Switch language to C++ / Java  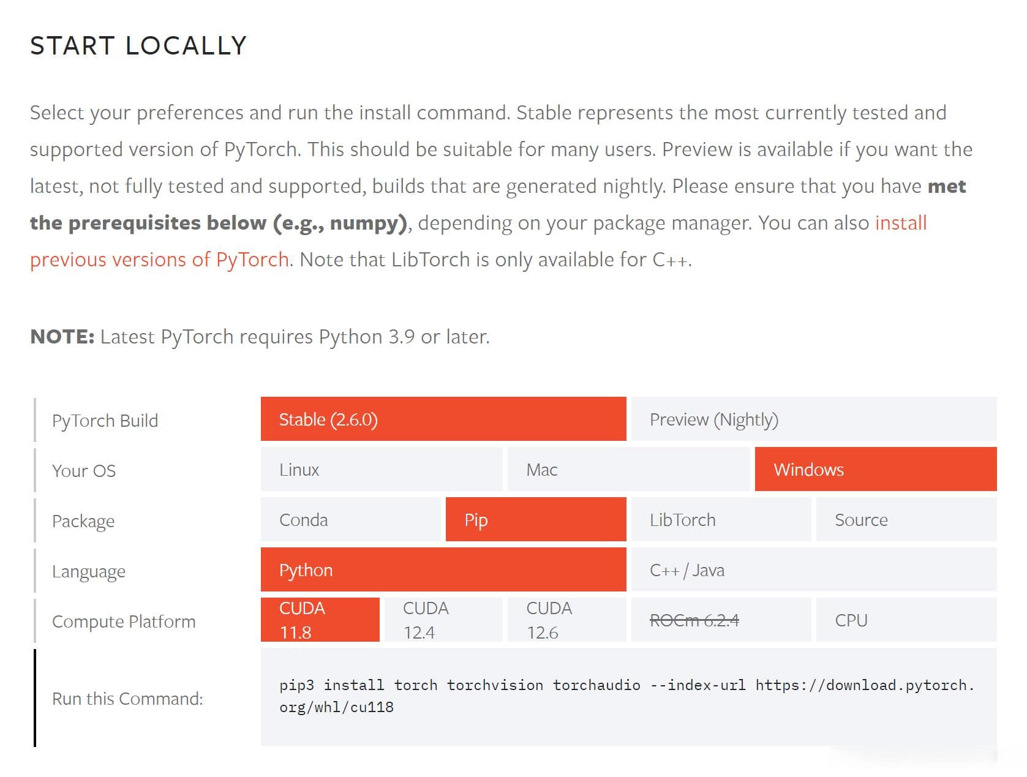(x=814, y=570)
